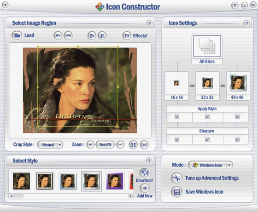Click the All Sizes label
Screen dimensions: 258x212
(x=207, y=62)
